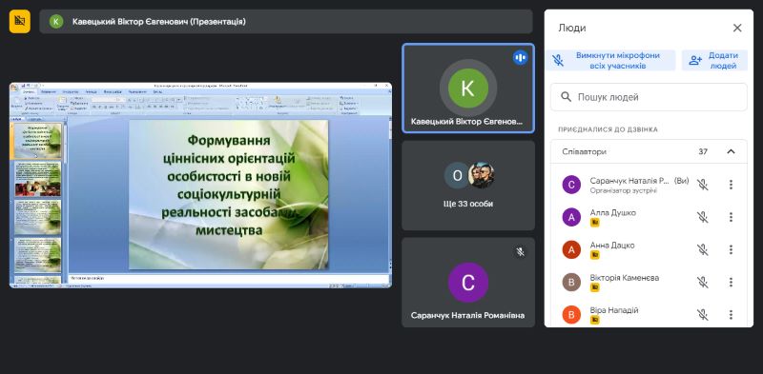This screenshot has height=374, width=763.
Task: Mute Анна Дацко microphone
Action: point(702,249)
